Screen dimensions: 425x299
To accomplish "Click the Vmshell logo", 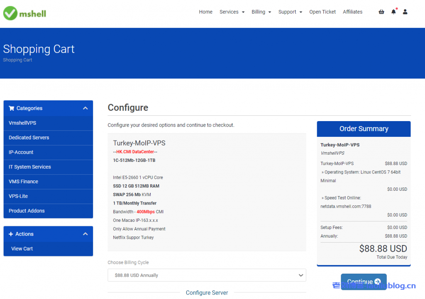I will 25,13.
